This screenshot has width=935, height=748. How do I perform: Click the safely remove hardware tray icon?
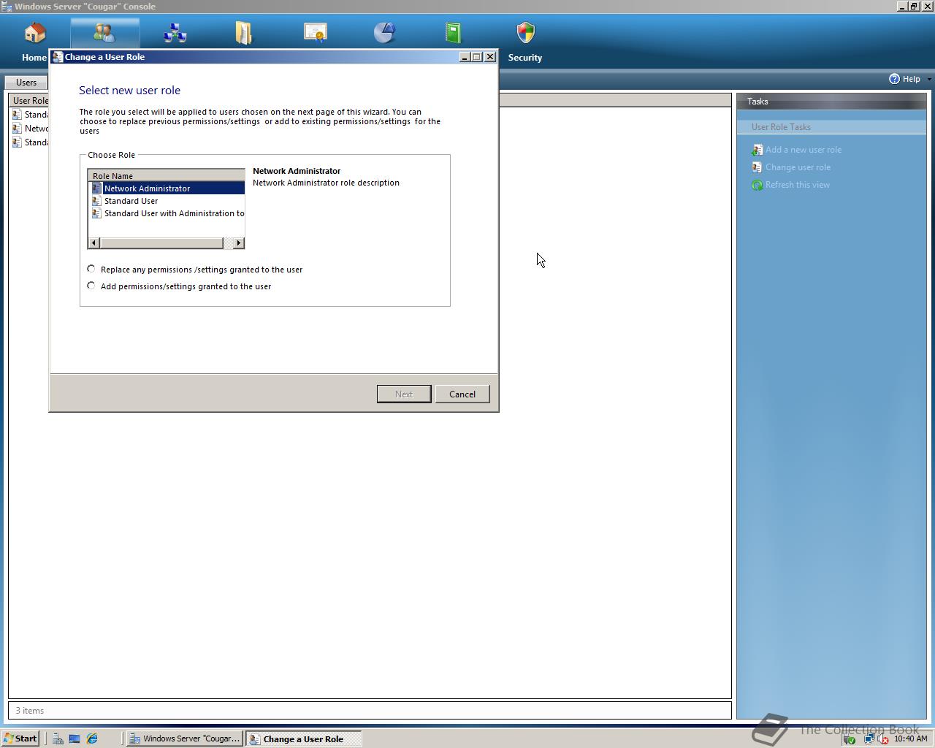849,739
